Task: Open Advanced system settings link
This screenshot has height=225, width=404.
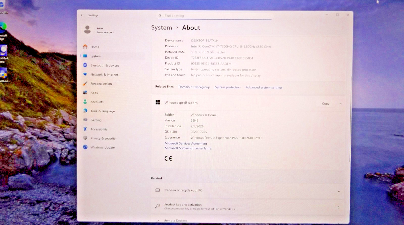Action: coord(264,87)
